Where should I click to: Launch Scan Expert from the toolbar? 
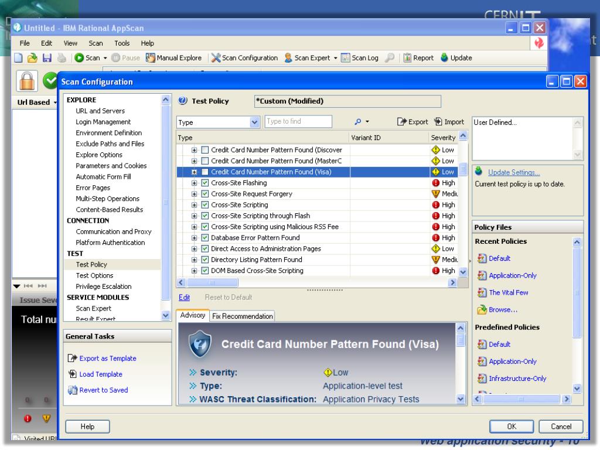pos(307,58)
